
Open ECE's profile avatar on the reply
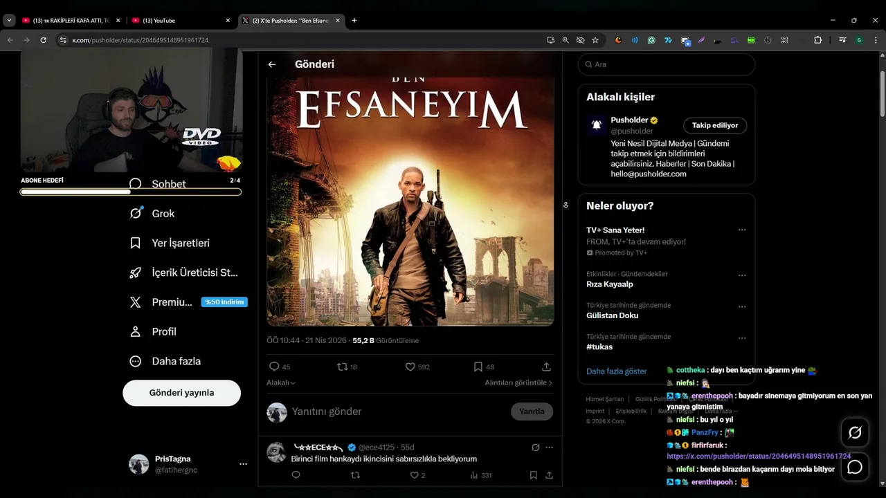click(x=276, y=452)
